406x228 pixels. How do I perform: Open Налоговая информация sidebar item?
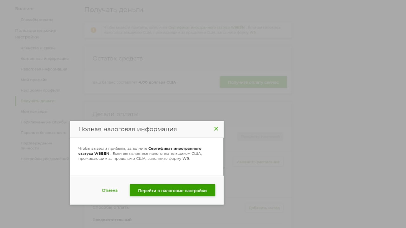44,69
